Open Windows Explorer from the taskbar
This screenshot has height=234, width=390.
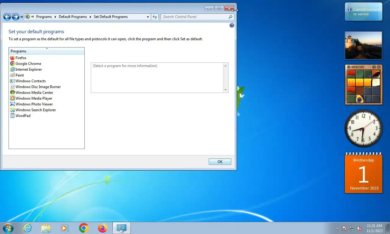[46, 228]
